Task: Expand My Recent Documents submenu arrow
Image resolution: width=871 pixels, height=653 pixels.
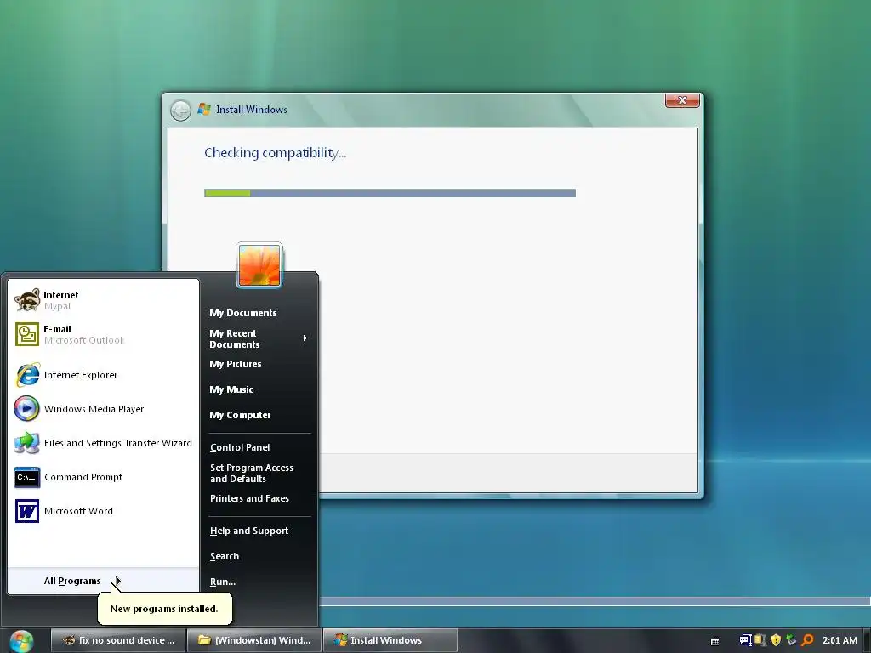Action: (x=305, y=338)
